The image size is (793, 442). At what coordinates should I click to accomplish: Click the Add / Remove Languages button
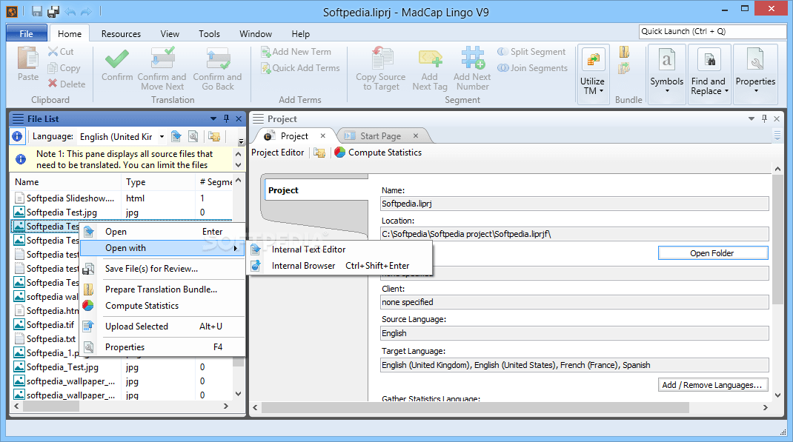tap(712, 385)
